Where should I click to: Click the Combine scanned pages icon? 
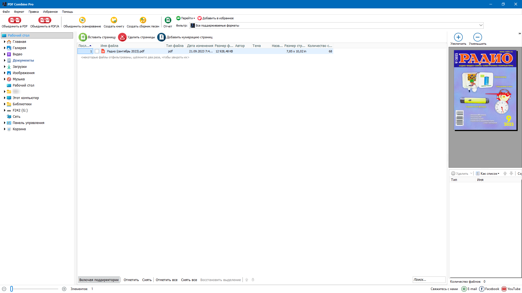coord(82,20)
